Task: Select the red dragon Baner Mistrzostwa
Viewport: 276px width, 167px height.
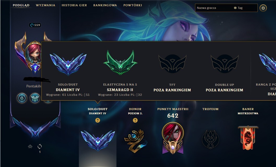Action: click(248, 138)
